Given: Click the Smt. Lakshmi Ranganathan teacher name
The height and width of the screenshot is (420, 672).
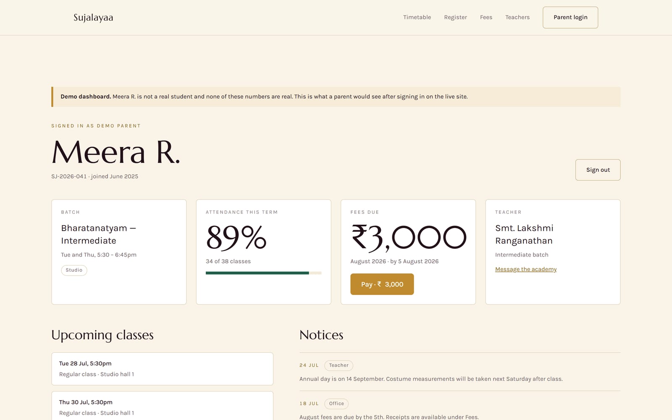Looking at the screenshot, I should [x=524, y=234].
